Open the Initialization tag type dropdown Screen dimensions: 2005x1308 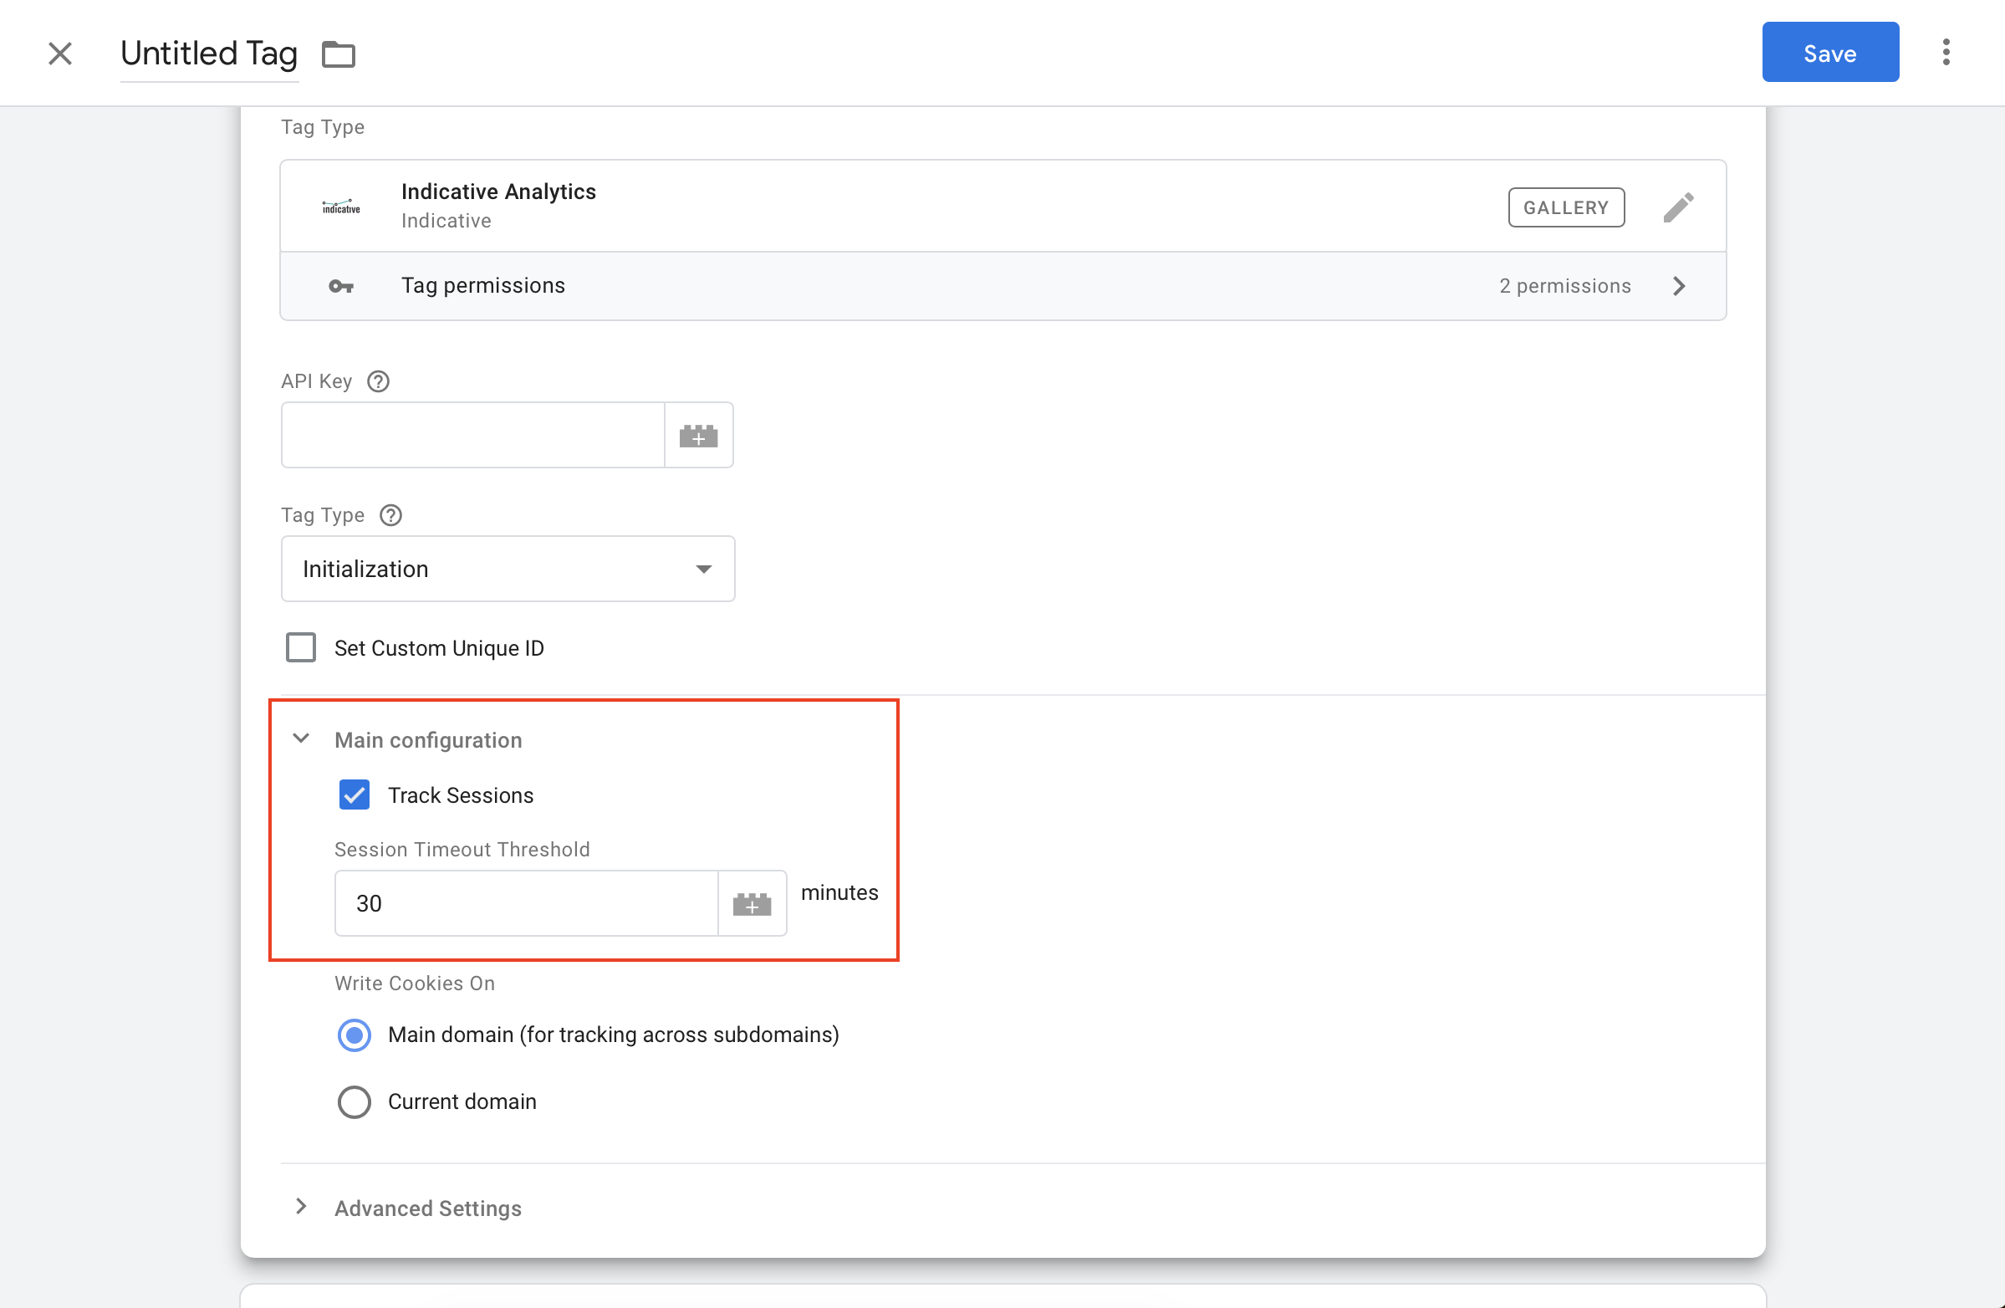508,569
